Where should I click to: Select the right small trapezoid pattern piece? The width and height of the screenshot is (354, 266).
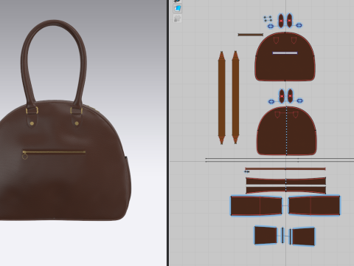tap(303, 236)
